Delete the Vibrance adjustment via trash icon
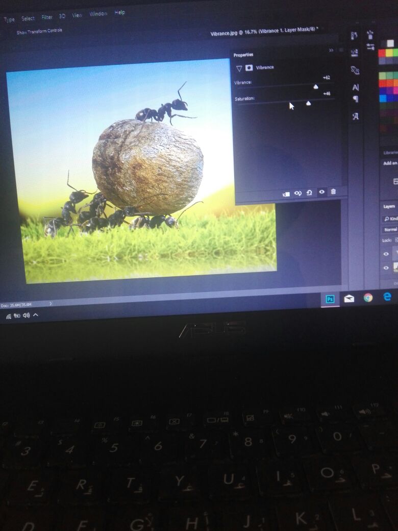This screenshot has height=531, width=398. click(x=333, y=191)
